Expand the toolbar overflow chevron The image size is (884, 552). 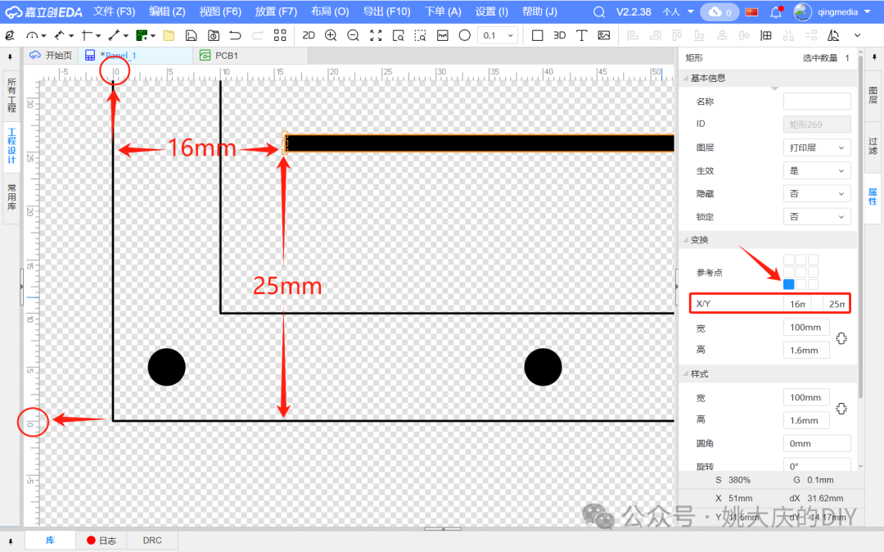pos(858,35)
